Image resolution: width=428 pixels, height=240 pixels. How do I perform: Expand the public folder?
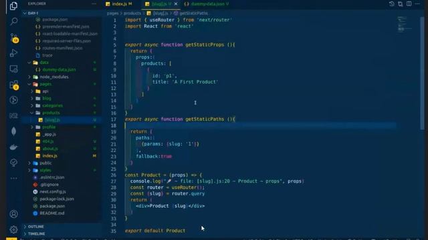[45, 163]
